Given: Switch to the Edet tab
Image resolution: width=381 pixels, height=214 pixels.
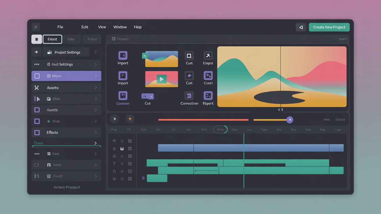Looking at the screenshot, I should click(x=71, y=39).
